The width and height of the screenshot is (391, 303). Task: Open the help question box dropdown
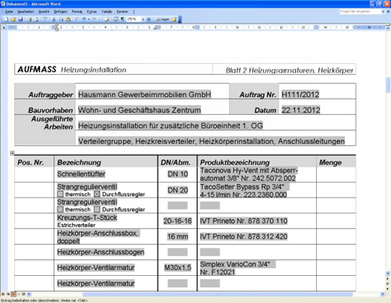click(x=383, y=12)
